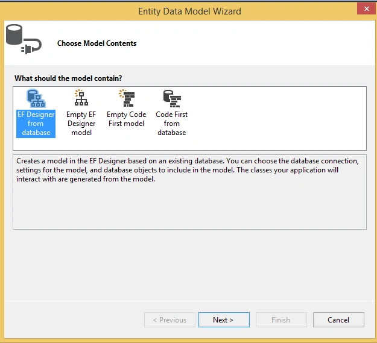Select Empty Code First model icon

tap(127, 98)
